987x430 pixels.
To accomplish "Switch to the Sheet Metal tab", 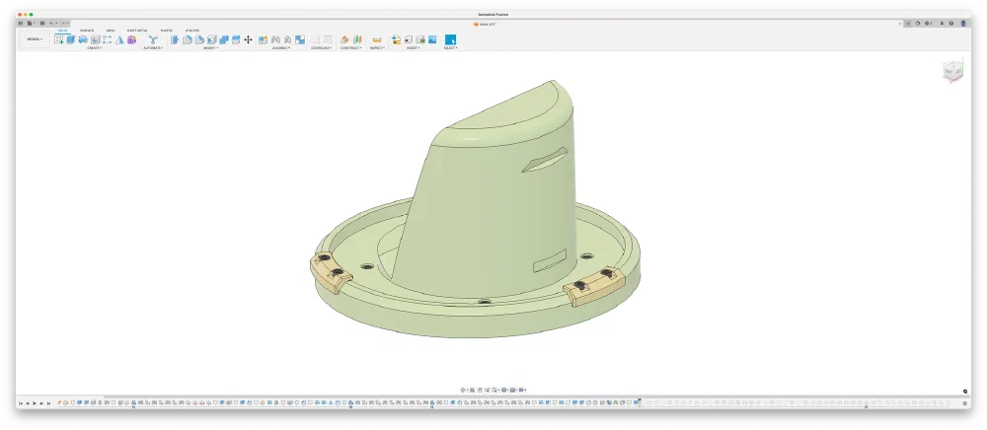I will point(137,31).
